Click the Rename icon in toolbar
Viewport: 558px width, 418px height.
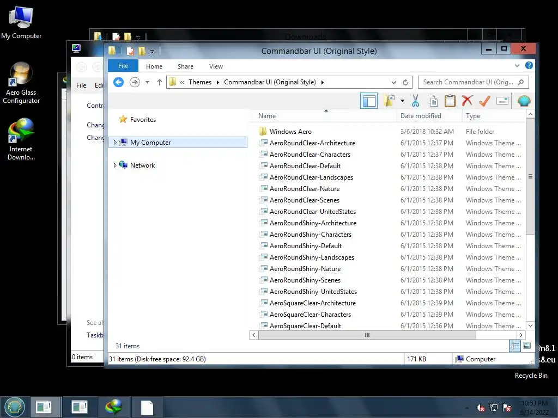pos(502,101)
